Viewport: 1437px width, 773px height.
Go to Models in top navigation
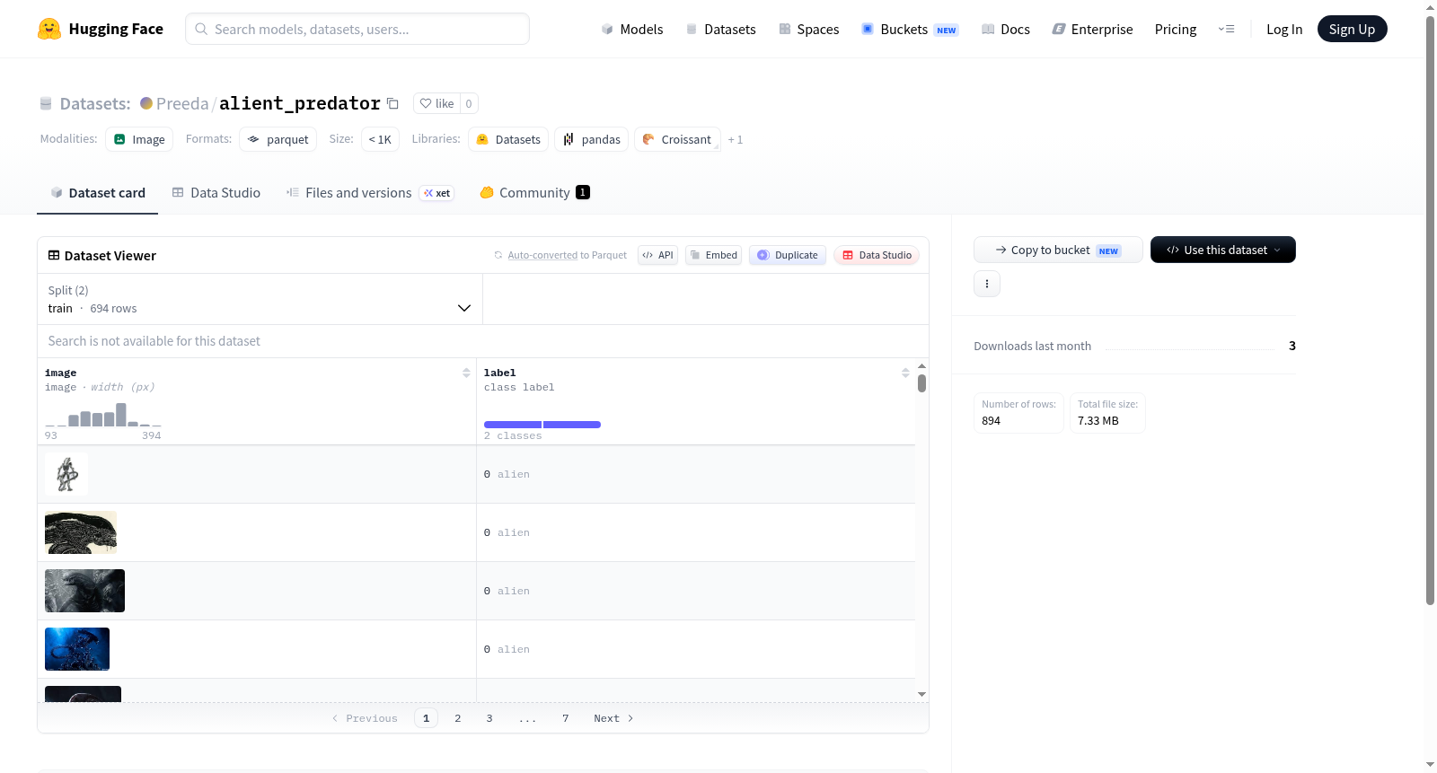click(x=632, y=29)
